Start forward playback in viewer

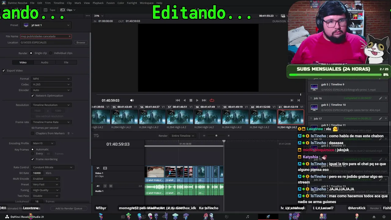coord(197,100)
